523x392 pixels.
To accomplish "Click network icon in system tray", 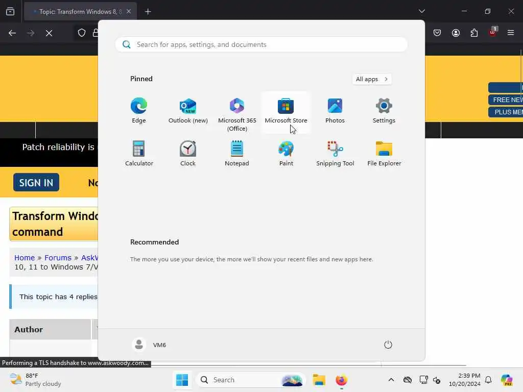I will (423, 380).
